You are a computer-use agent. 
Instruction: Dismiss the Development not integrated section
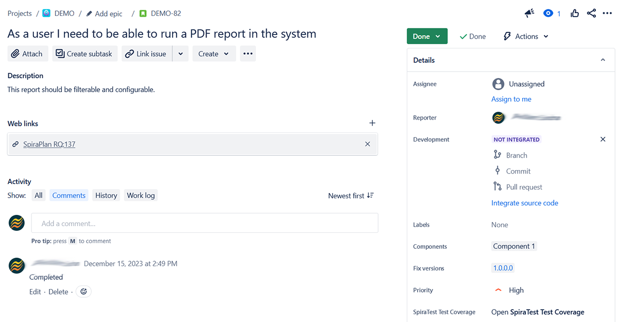pyautogui.click(x=603, y=140)
